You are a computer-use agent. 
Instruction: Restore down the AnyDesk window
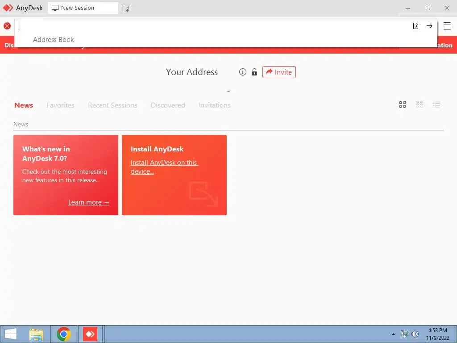(428, 8)
